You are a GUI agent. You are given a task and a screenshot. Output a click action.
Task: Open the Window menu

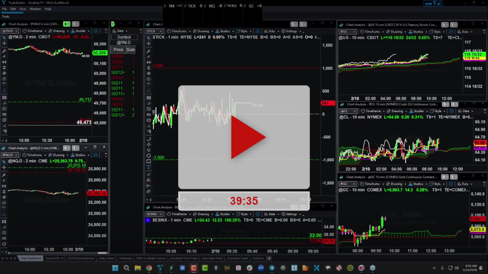point(35,9)
